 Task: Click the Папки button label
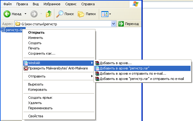pyautogui.click(x=91, y=14)
